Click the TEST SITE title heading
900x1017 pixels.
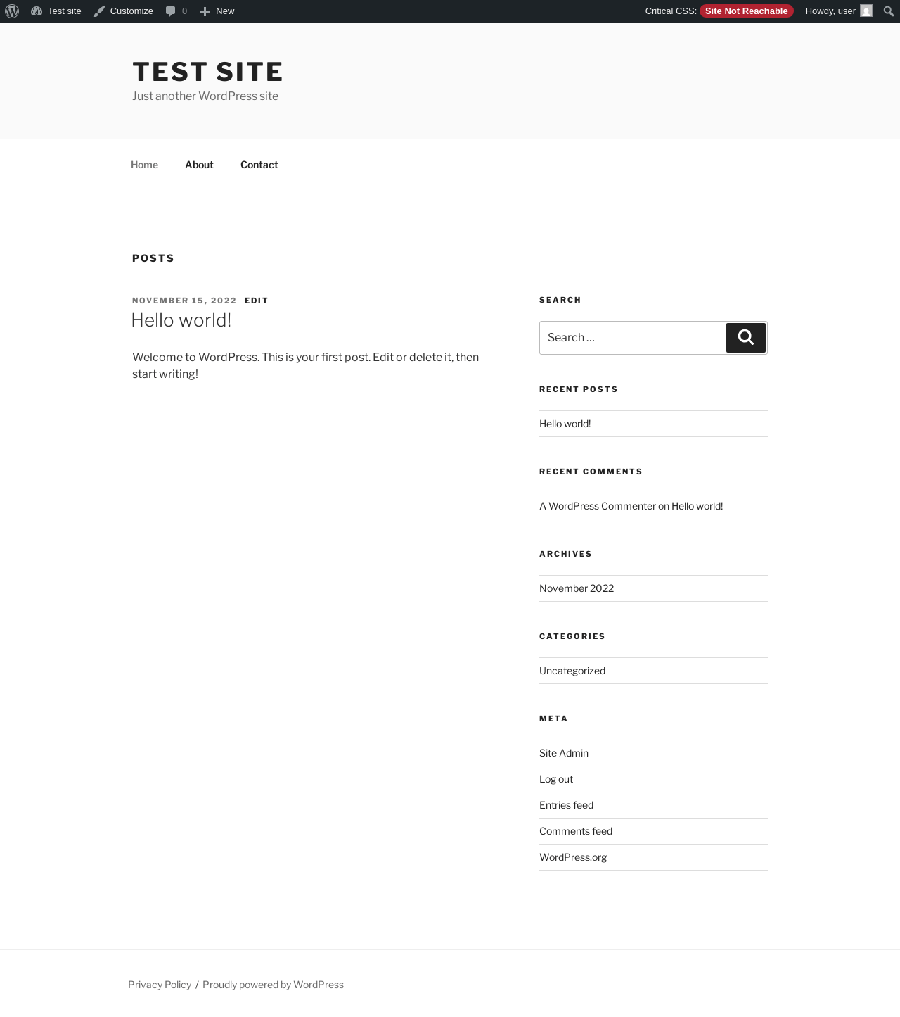click(x=208, y=72)
